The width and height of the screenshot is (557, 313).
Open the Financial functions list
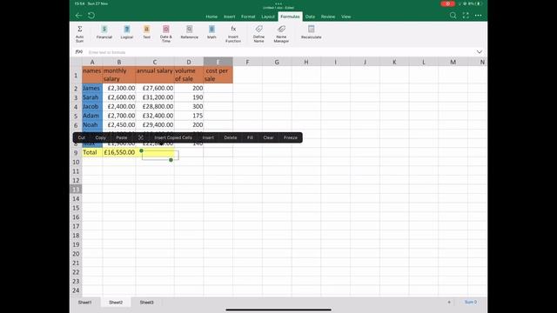[104, 32]
